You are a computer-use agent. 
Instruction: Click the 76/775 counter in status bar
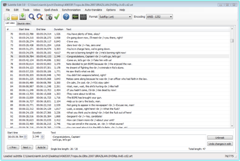coord(229,156)
